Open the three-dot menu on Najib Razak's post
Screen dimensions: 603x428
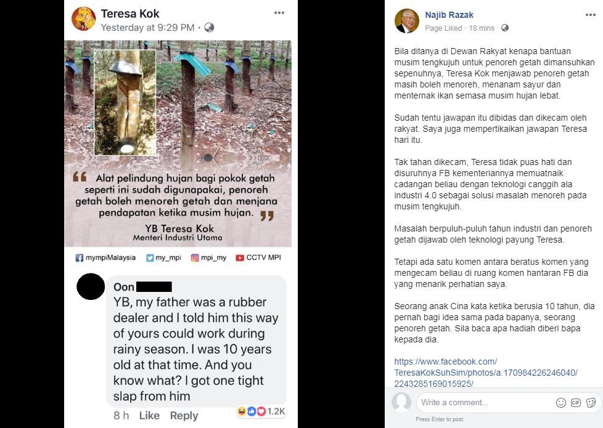[x=591, y=14]
